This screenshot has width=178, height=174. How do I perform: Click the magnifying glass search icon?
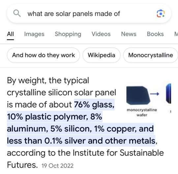17,14
